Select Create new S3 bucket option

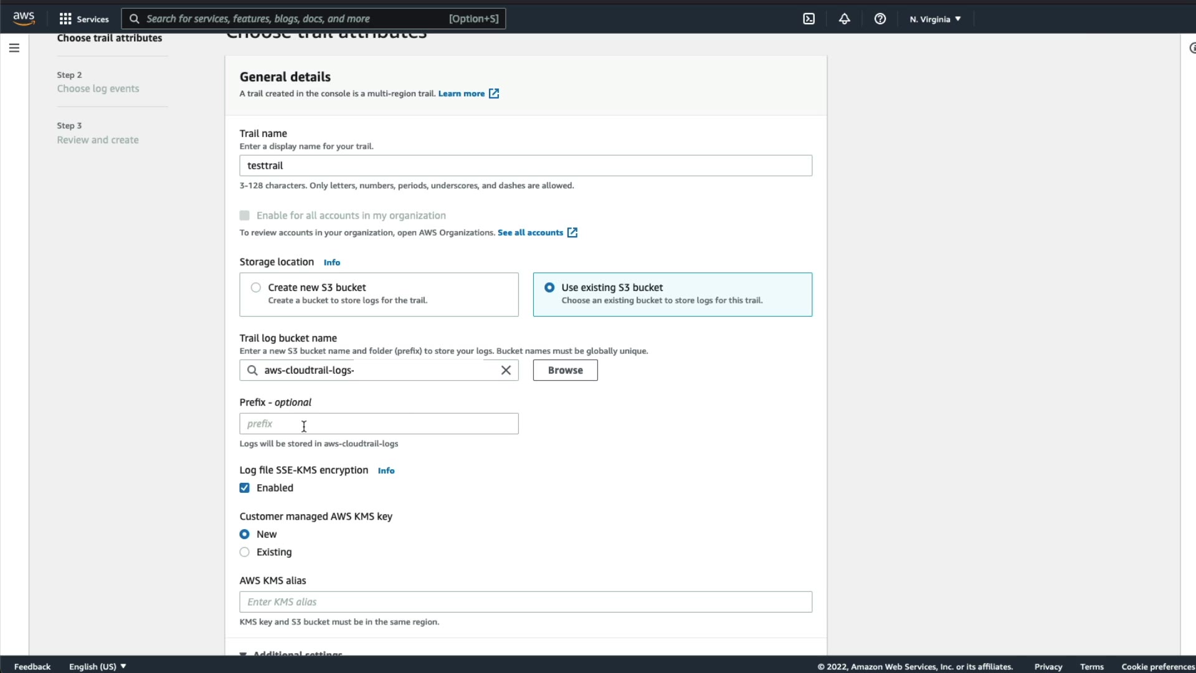(x=256, y=287)
